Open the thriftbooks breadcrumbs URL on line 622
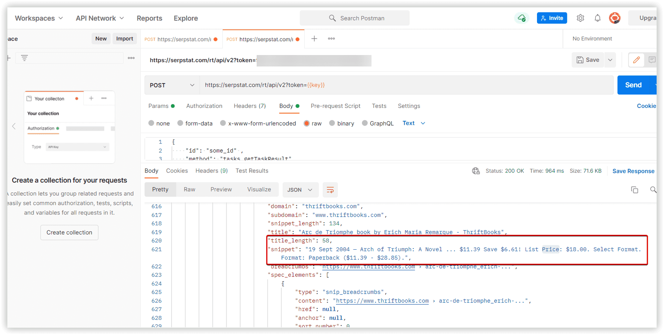This screenshot has height=335, width=664. point(369,267)
